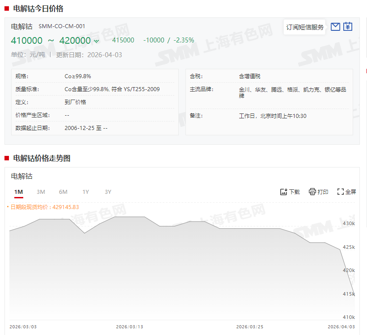Viewport: 367px width, 335px height.
Task: Click the SMM-CO-CM-001 product code
Action: [62, 26]
